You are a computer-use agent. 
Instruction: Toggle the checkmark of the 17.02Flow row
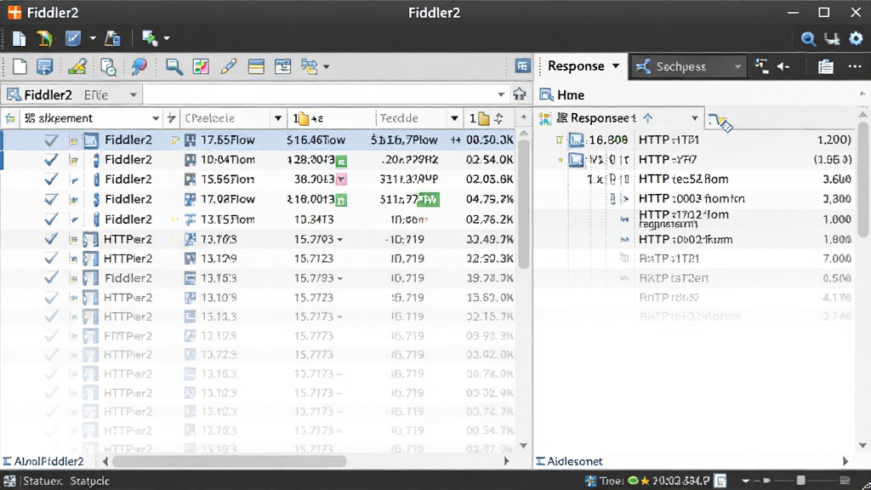(51, 199)
